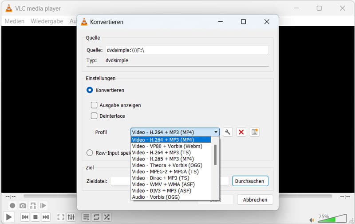Select the Konvertieren radio button
The height and width of the screenshot is (224, 355).
pos(90,90)
